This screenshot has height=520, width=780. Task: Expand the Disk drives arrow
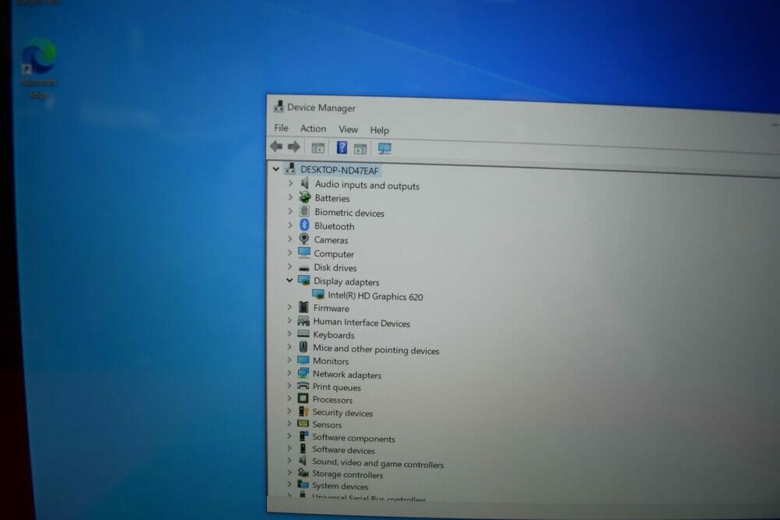pyautogui.click(x=290, y=267)
